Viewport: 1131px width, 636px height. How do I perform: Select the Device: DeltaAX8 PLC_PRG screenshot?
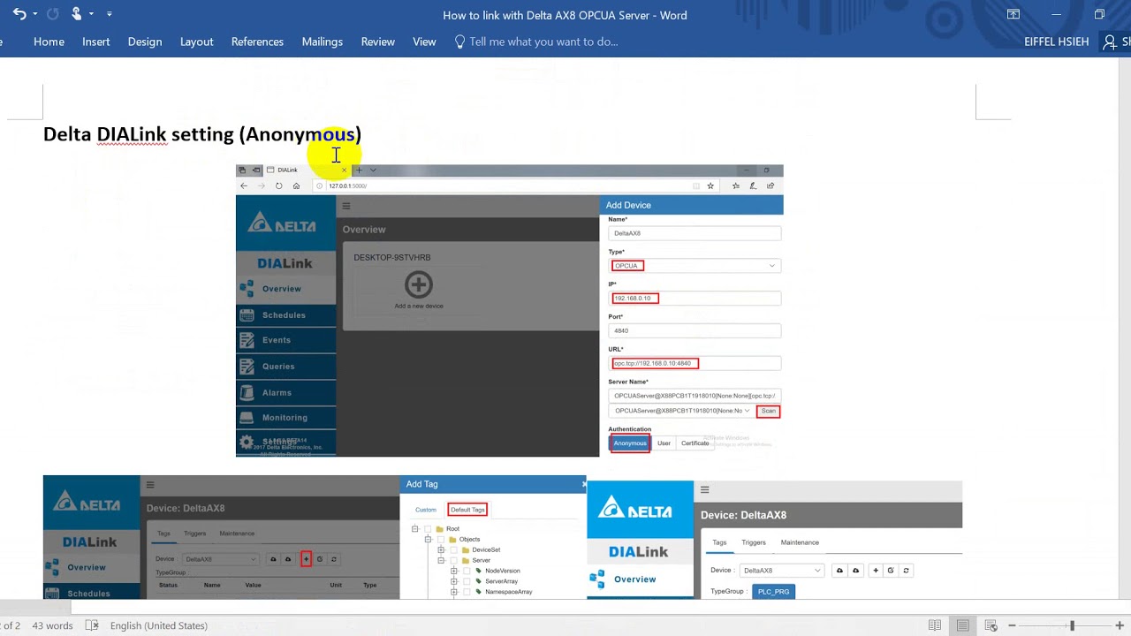(x=775, y=540)
